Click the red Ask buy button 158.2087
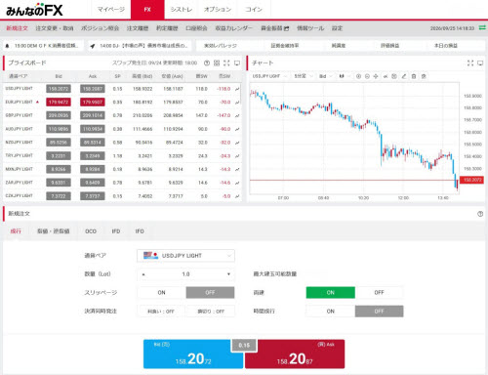The width and height of the screenshot is (488, 375). click(x=295, y=354)
